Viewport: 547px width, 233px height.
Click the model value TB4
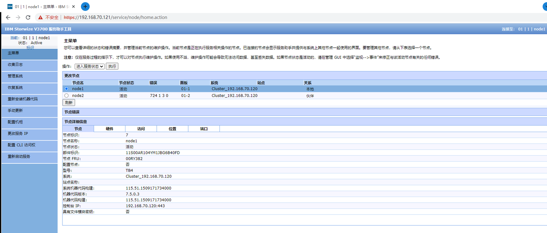pyautogui.click(x=129, y=170)
